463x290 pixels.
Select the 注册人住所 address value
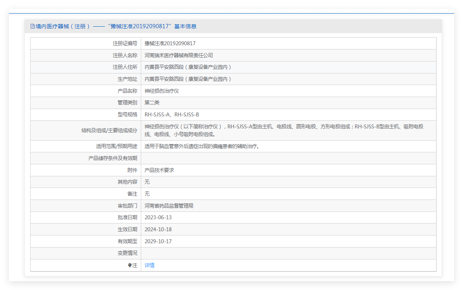pyautogui.click(x=188, y=67)
